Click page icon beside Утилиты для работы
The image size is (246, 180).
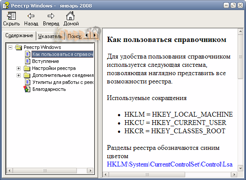(x=28, y=82)
